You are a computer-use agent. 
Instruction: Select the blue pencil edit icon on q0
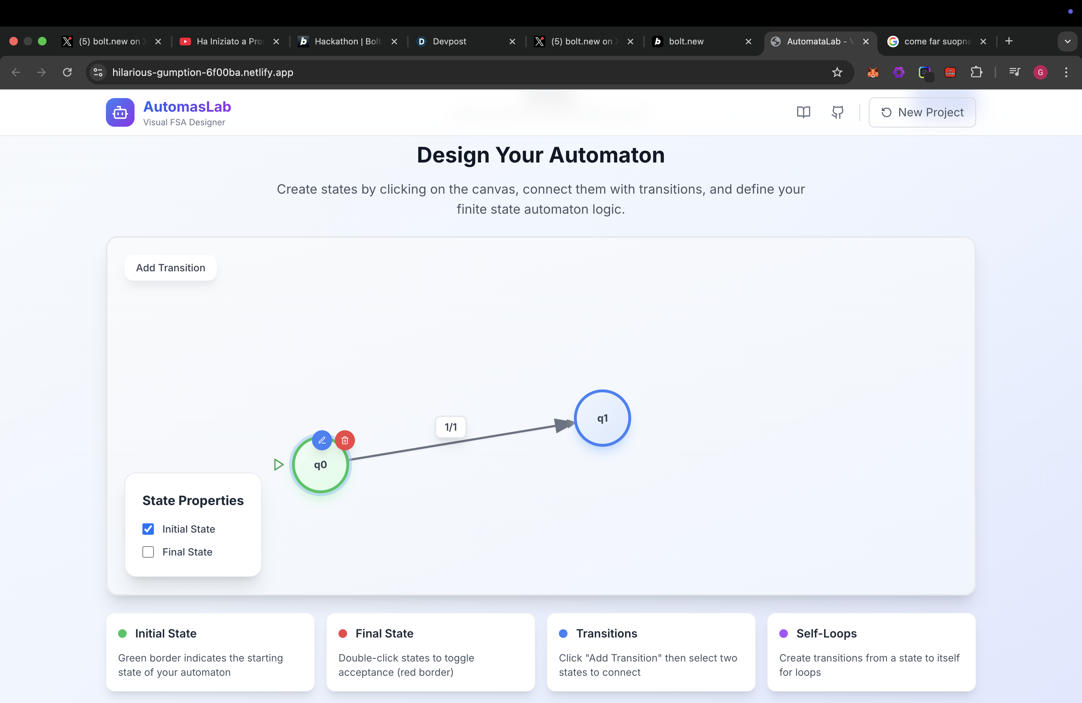click(x=322, y=440)
